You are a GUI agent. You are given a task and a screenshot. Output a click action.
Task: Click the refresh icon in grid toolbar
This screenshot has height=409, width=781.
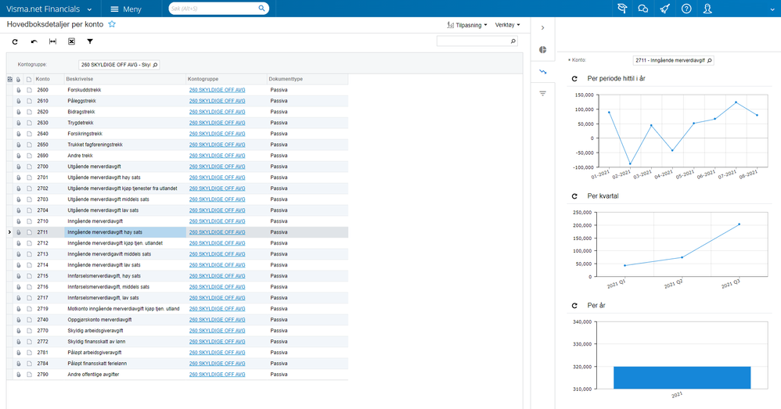coord(15,41)
